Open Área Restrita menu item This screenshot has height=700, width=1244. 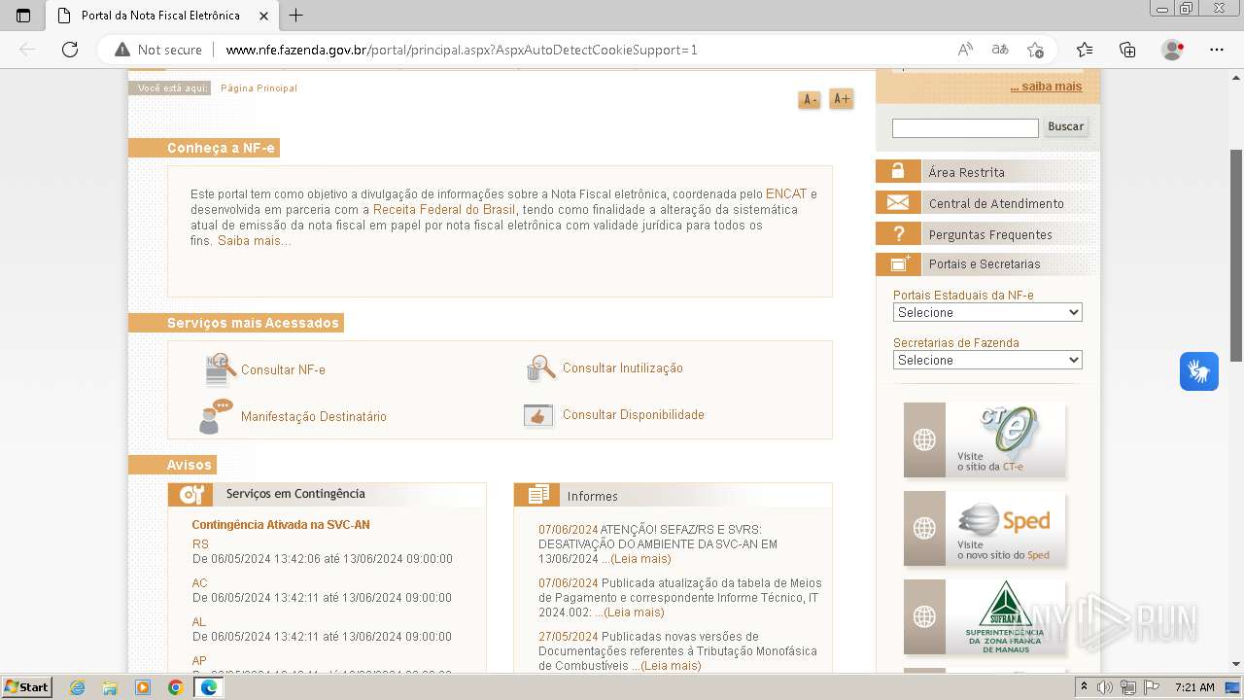tap(967, 172)
